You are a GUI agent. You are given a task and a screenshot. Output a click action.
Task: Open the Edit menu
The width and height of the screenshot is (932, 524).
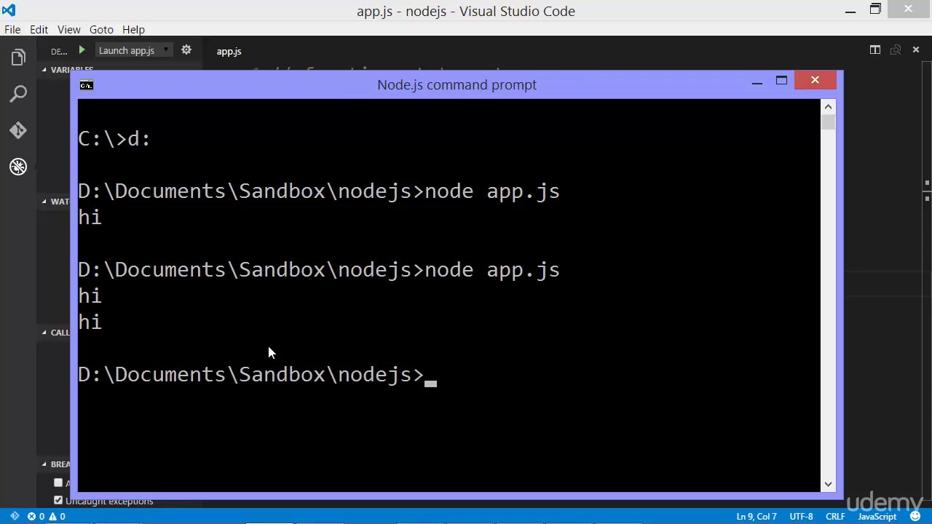tap(39, 29)
